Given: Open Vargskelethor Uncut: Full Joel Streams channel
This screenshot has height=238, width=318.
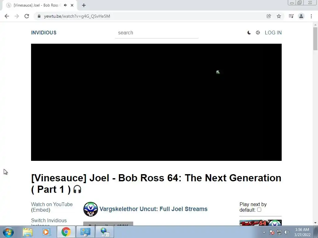Looking at the screenshot, I should point(153,209).
